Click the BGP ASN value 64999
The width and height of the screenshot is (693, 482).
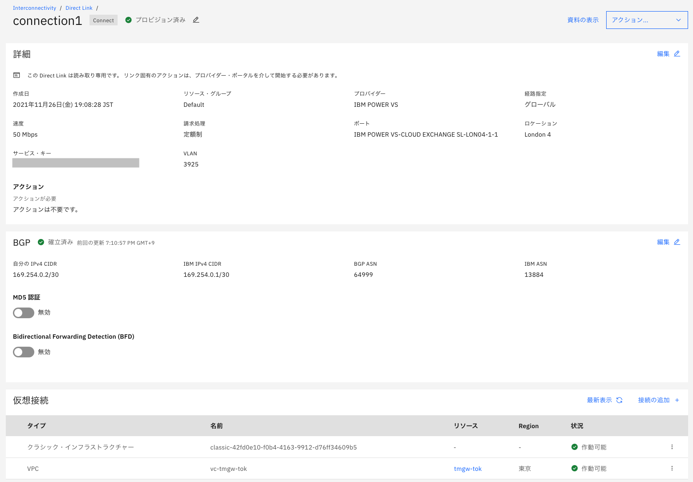pos(363,275)
